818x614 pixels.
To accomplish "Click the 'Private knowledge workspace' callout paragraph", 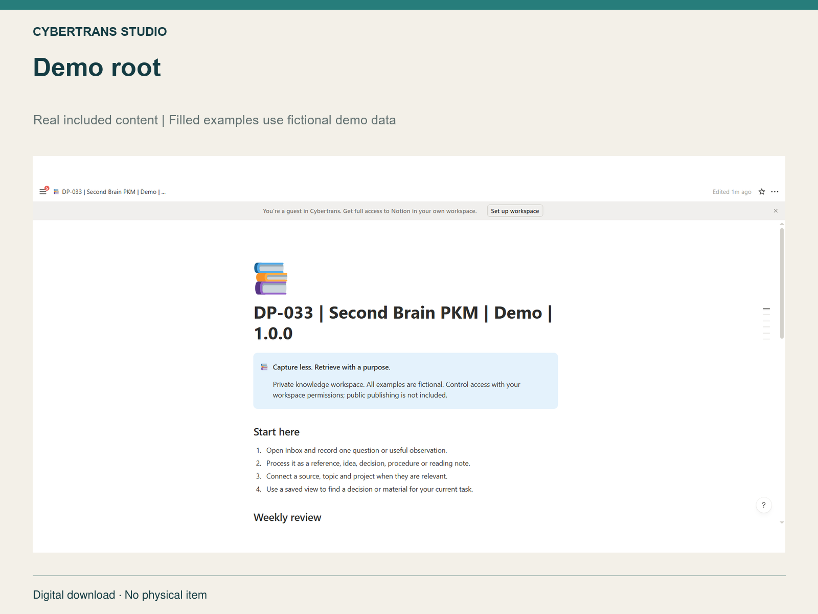I will pyautogui.click(x=396, y=390).
